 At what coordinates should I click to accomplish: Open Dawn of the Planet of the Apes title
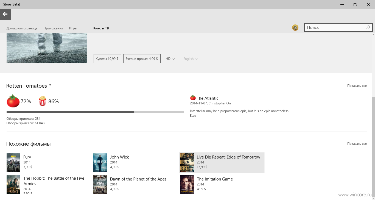(138, 179)
